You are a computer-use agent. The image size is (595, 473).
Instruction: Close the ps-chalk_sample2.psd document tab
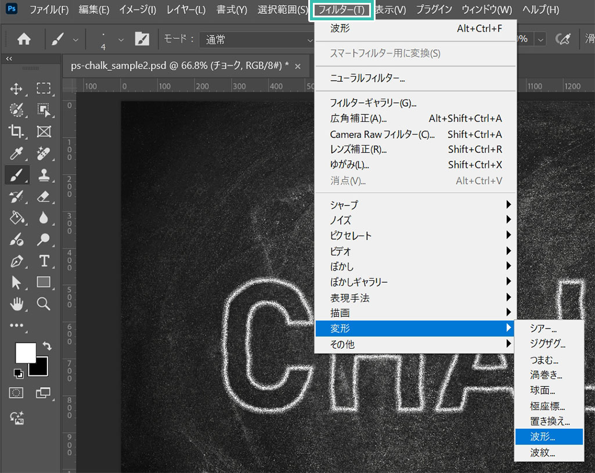(298, 66)
